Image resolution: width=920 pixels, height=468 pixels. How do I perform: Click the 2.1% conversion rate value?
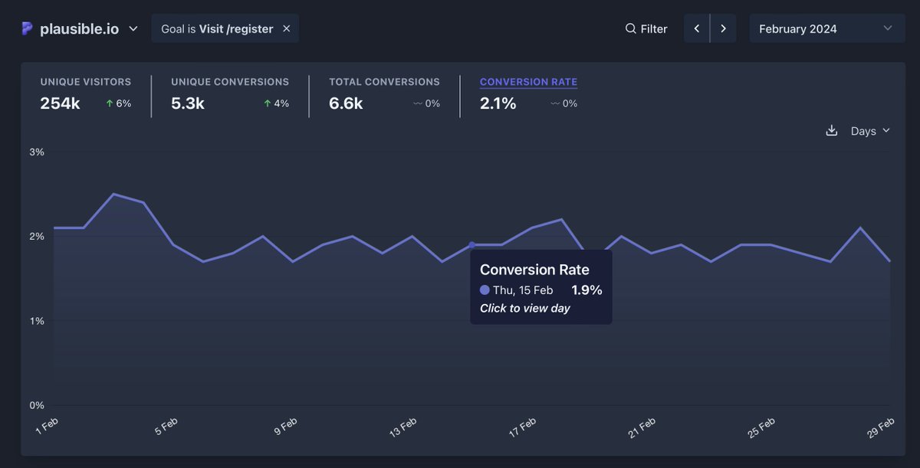pos(498,103)
